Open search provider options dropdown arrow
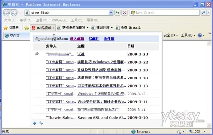The width and height of the screenshot is (213, 135). point(208,13)
